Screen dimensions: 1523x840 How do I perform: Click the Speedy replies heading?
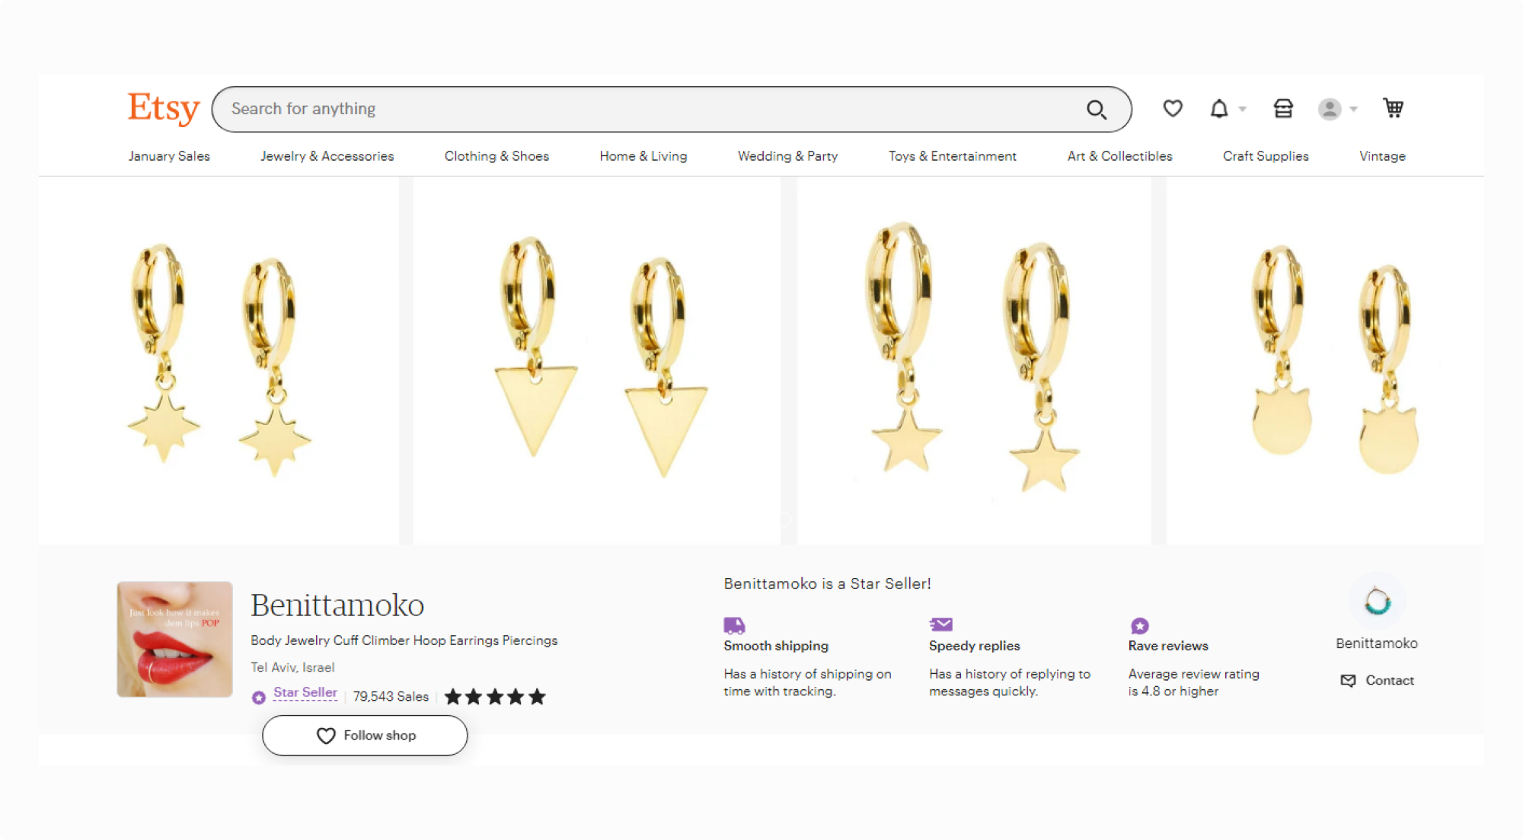[x=974, y=646]
